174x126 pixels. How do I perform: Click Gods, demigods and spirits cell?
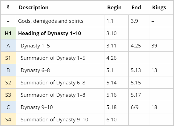[x=60, y=21]
